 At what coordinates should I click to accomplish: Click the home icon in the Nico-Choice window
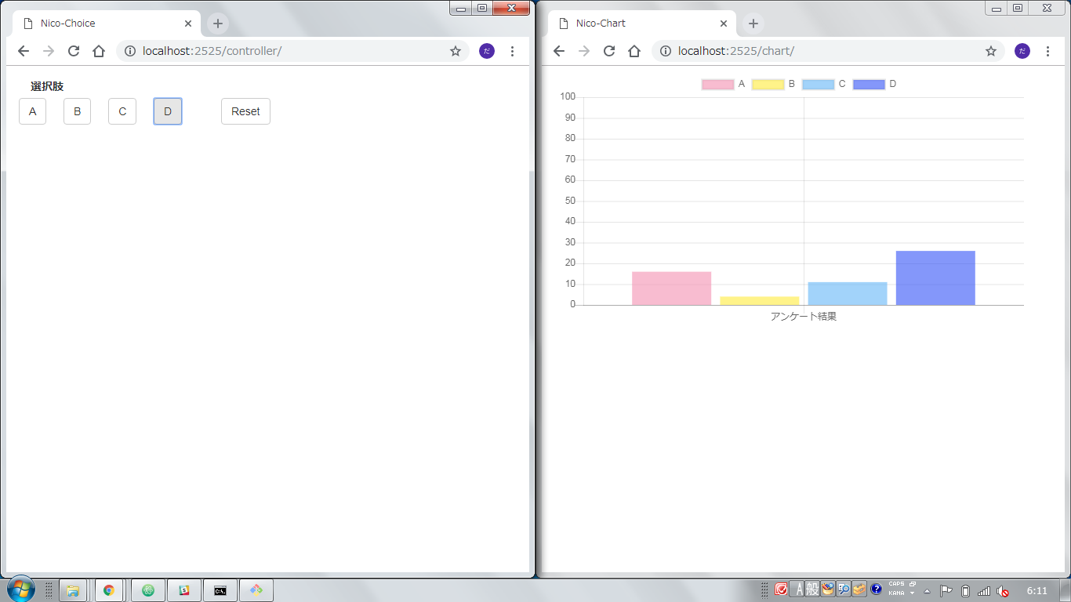[97, 51]
